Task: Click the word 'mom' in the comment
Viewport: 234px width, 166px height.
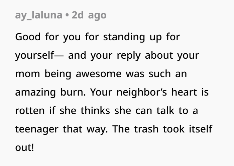Action: coord(28,74)
